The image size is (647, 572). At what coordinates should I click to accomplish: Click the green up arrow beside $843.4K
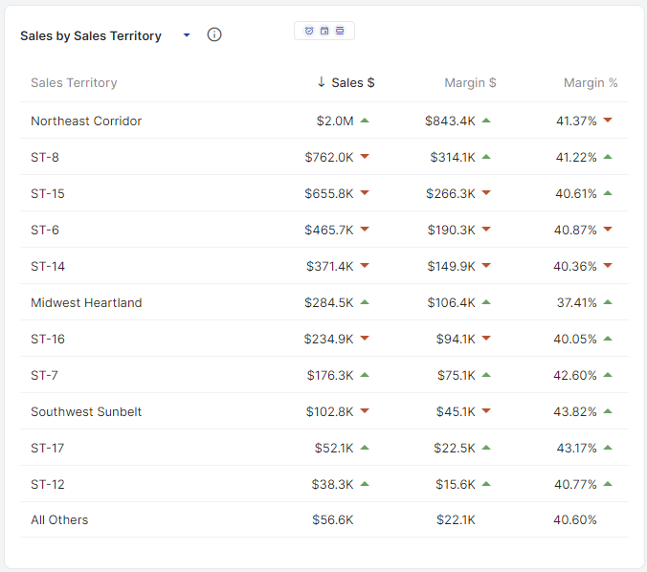click(486, 121)
